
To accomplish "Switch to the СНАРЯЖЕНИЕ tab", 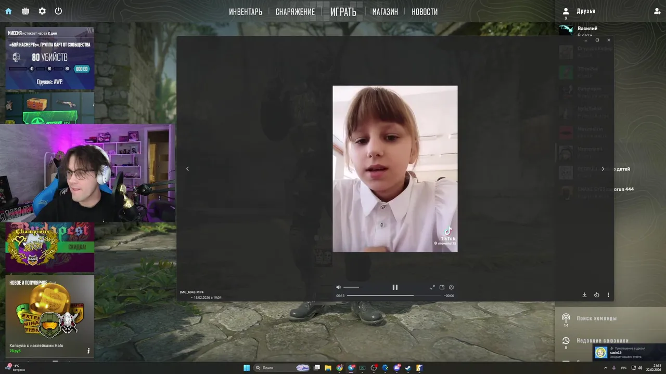I will (x=295, y=11).
